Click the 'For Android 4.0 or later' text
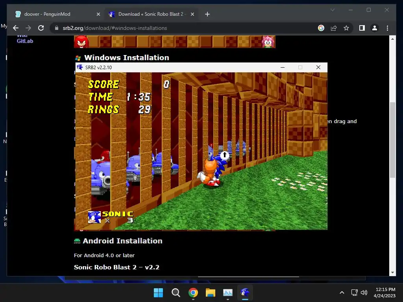 104,255
